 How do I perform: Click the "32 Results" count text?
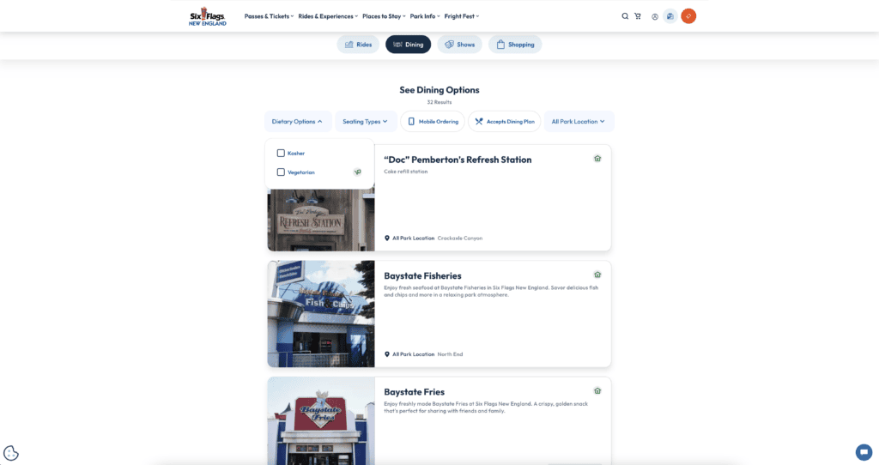tap(439, 102)
